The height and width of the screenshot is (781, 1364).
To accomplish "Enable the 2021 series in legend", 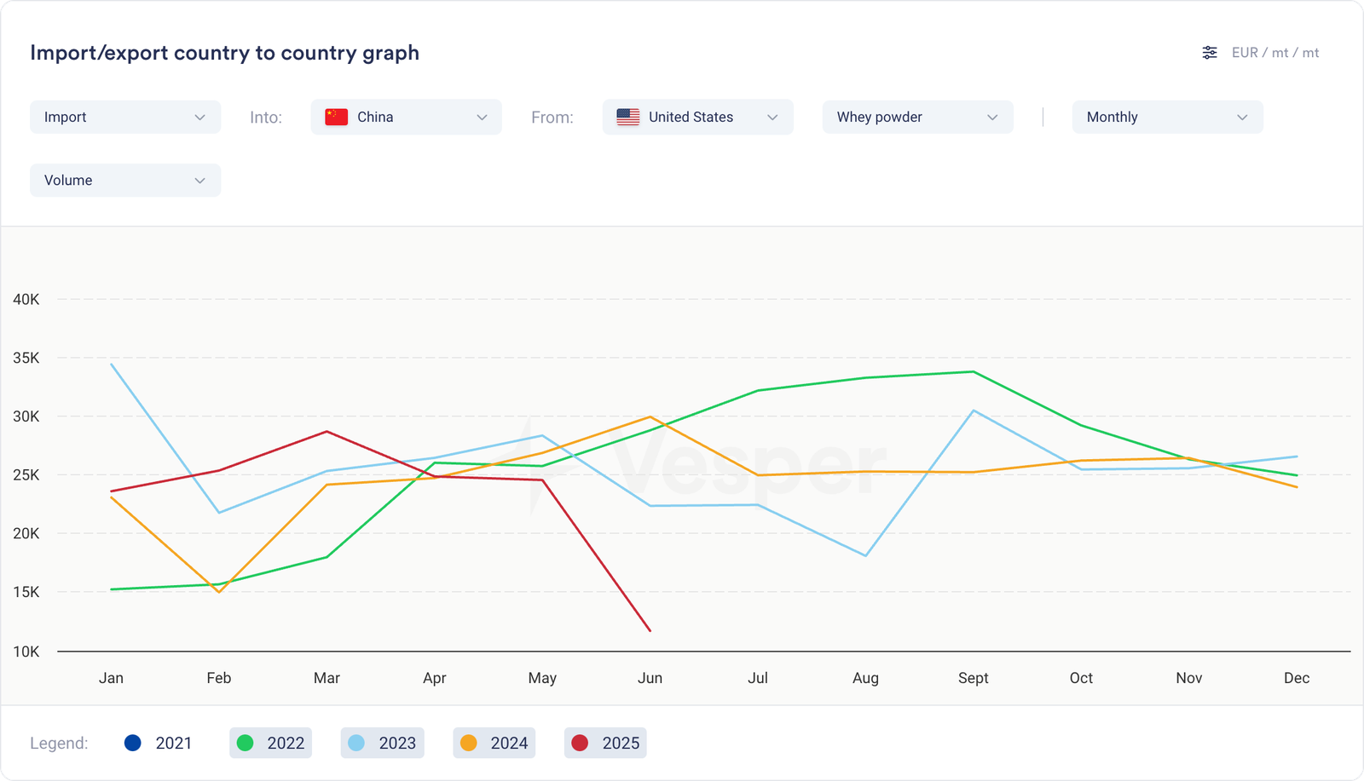I will pos(159,743).
